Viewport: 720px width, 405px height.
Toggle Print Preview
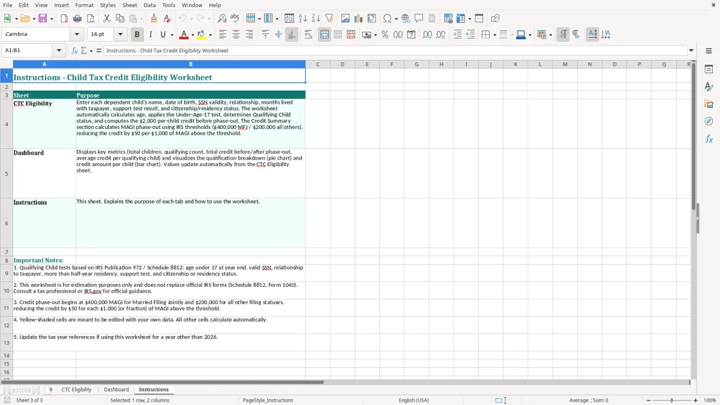coord(91,19)
